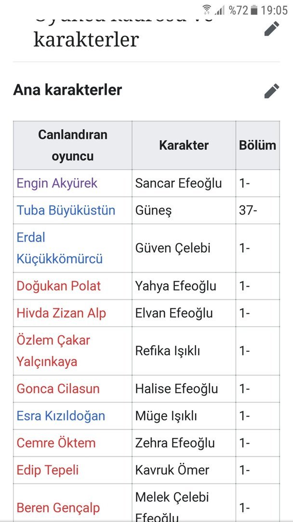
Task: Tap the Bölüm column header
Action: 257,145
